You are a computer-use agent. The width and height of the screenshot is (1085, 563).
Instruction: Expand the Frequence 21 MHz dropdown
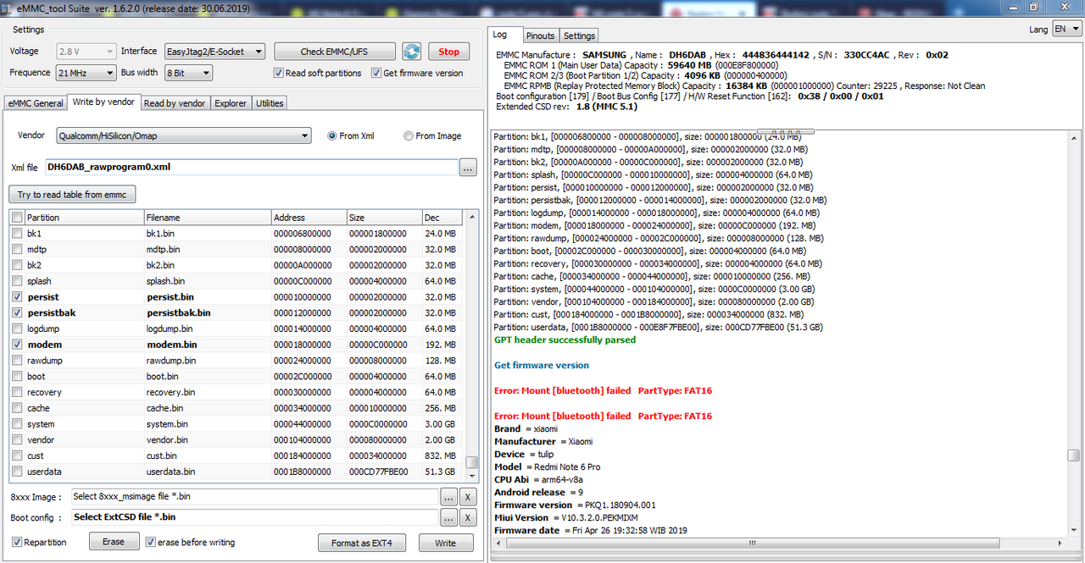coord(109,74)
